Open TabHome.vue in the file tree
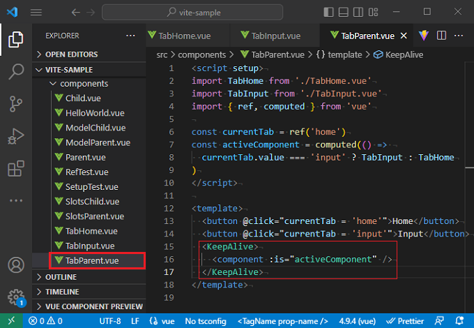The image size is (474, 328). coord(89,231)
